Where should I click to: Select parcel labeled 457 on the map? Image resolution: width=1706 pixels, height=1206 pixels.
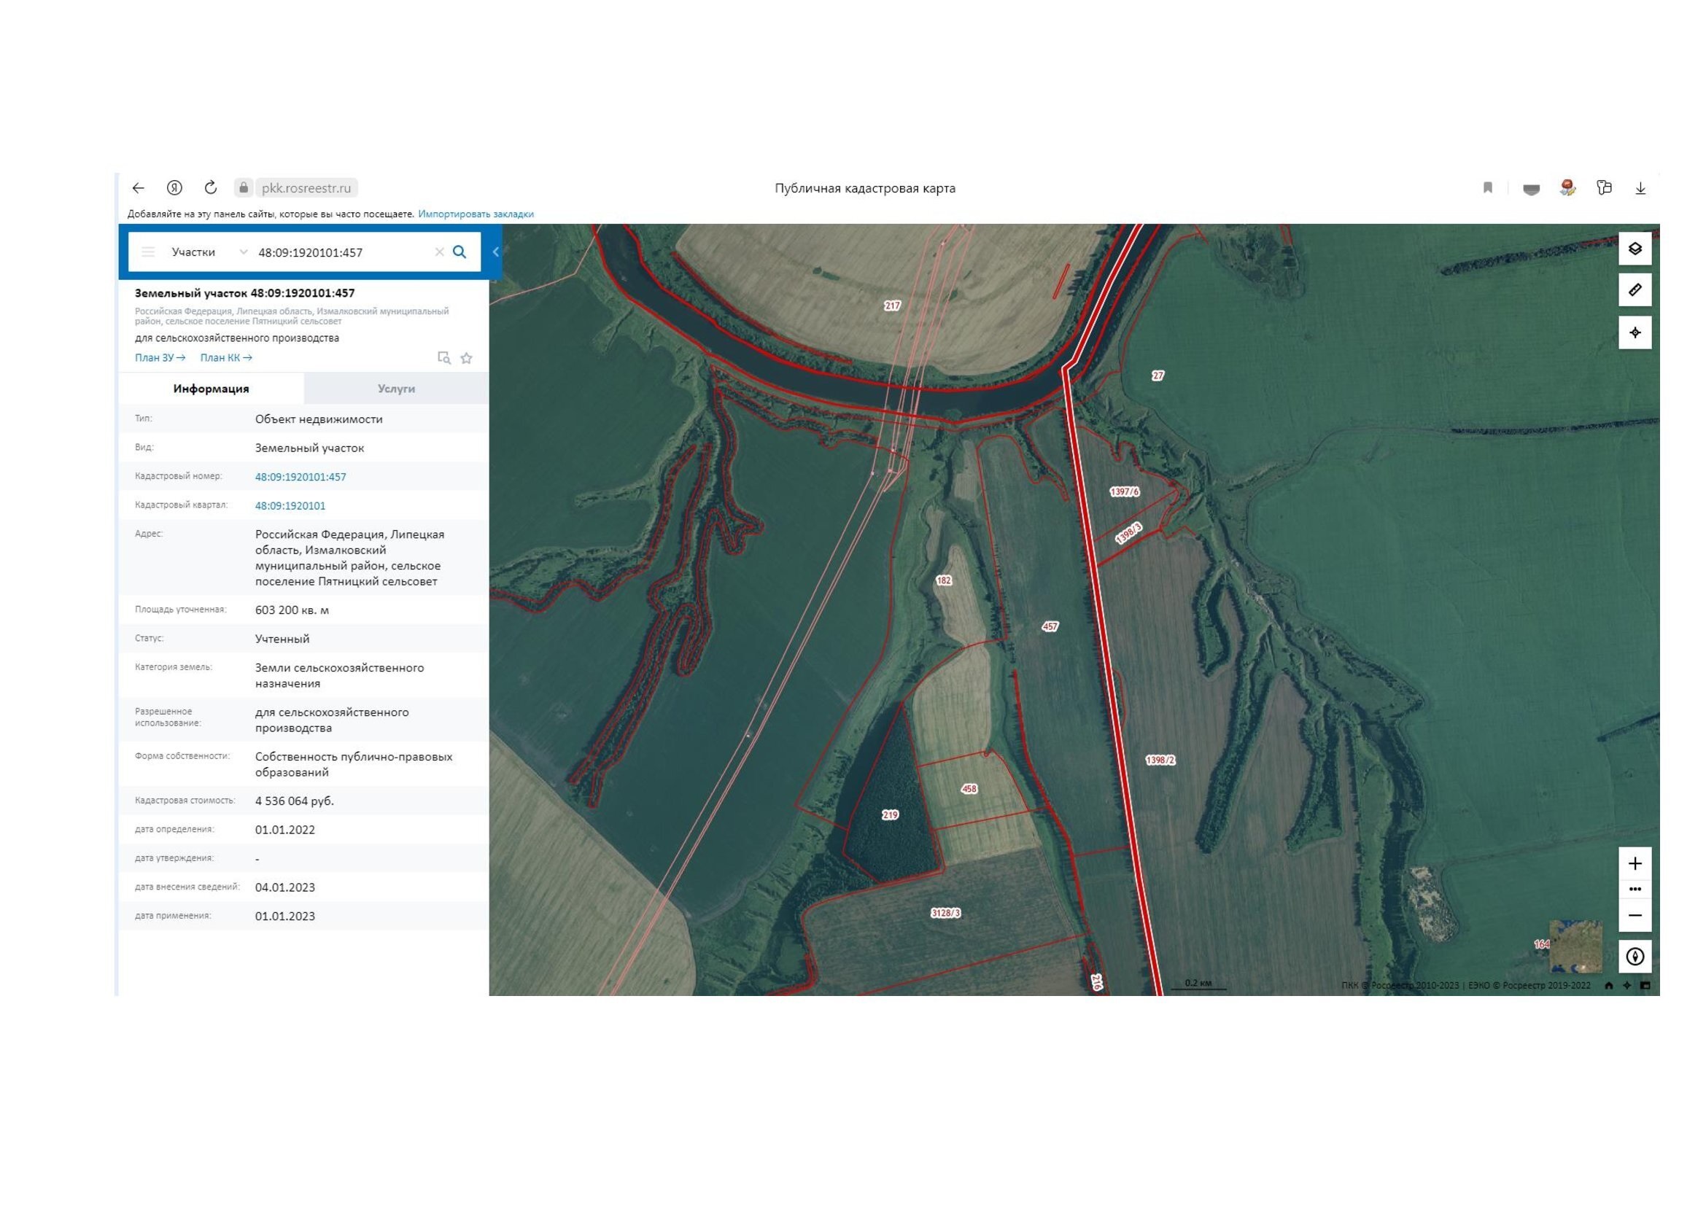click(1049, 627)
